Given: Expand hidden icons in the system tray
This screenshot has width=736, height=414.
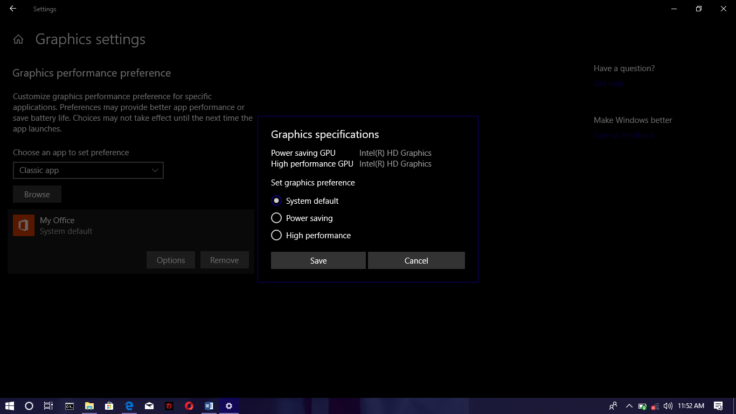Looking at the screenshot, I should [x=628, y=406].
